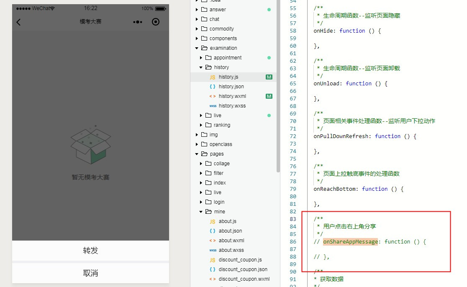Click the circular close capsule icon
The width and height of the screenshot is (467, 287).
tap(156, 22)
